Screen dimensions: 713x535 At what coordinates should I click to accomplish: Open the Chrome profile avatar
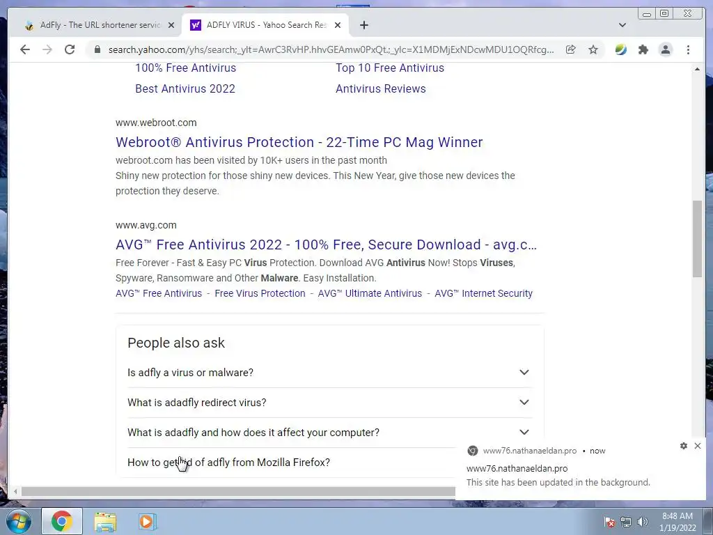(x=665, y=49)
